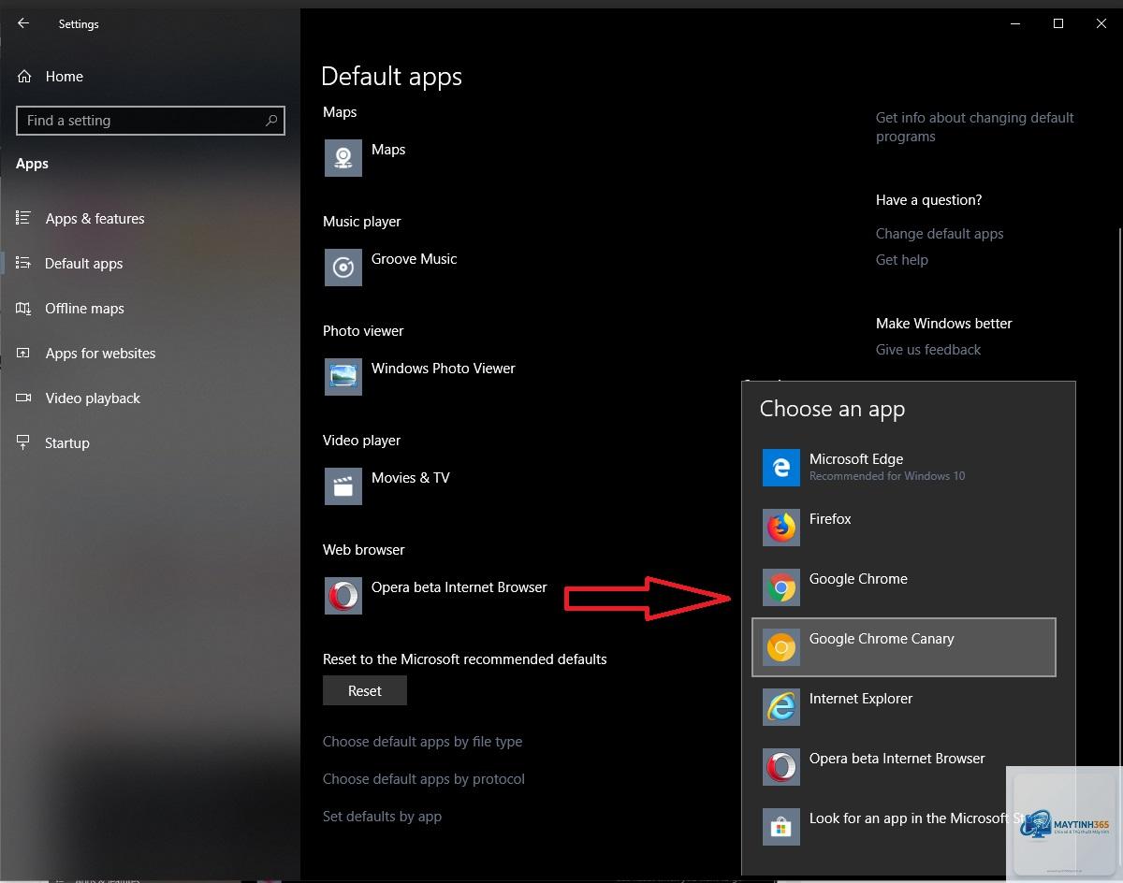
Task: Choose Microsoft Edge text in chooser
Action: coord(856,458)
